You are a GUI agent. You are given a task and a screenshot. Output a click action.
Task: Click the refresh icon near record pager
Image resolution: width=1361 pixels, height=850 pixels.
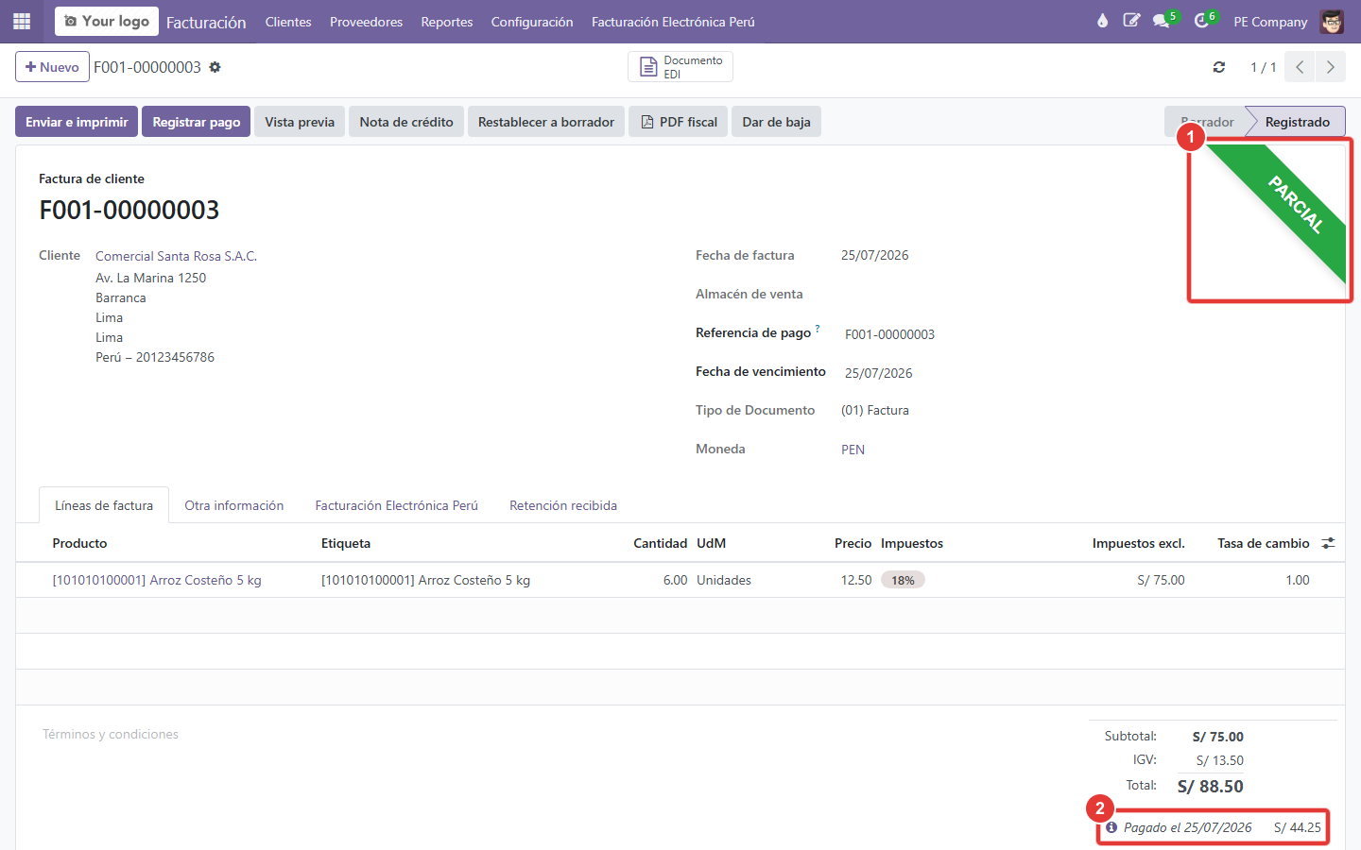point(1219,67)
